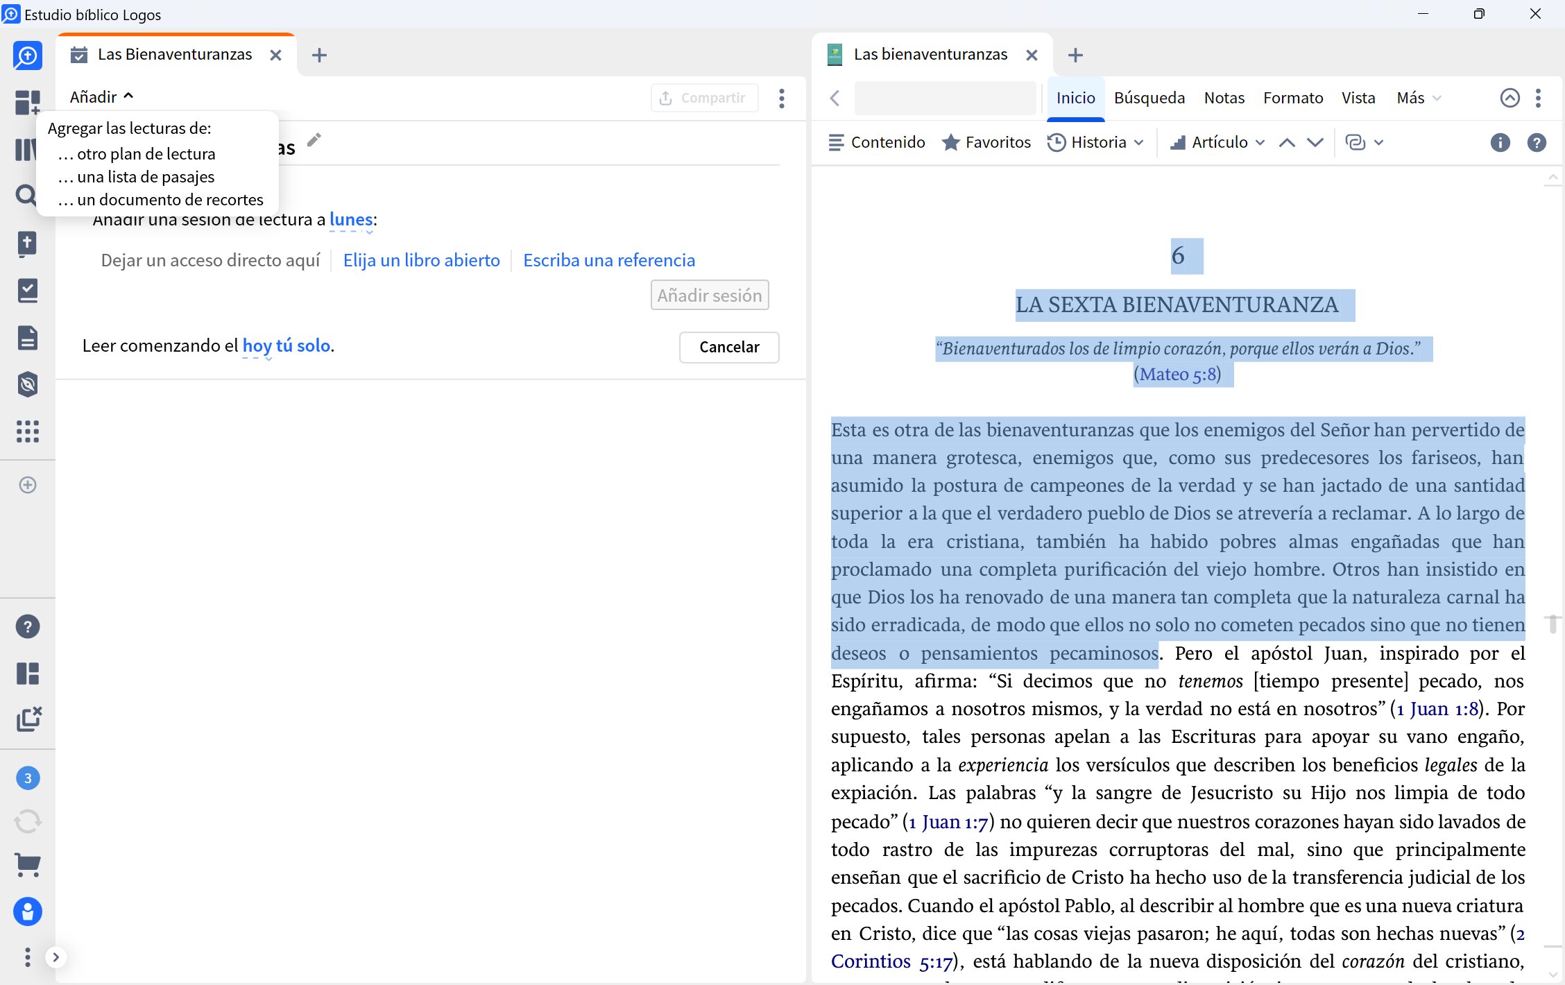Add a new tab in left panel

(319, 55)
